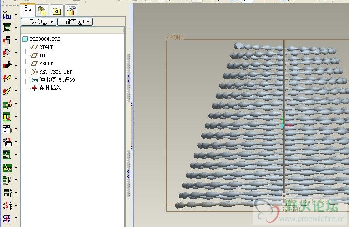
Task: Switch to the Folder Browser tab
Action: 42,10
